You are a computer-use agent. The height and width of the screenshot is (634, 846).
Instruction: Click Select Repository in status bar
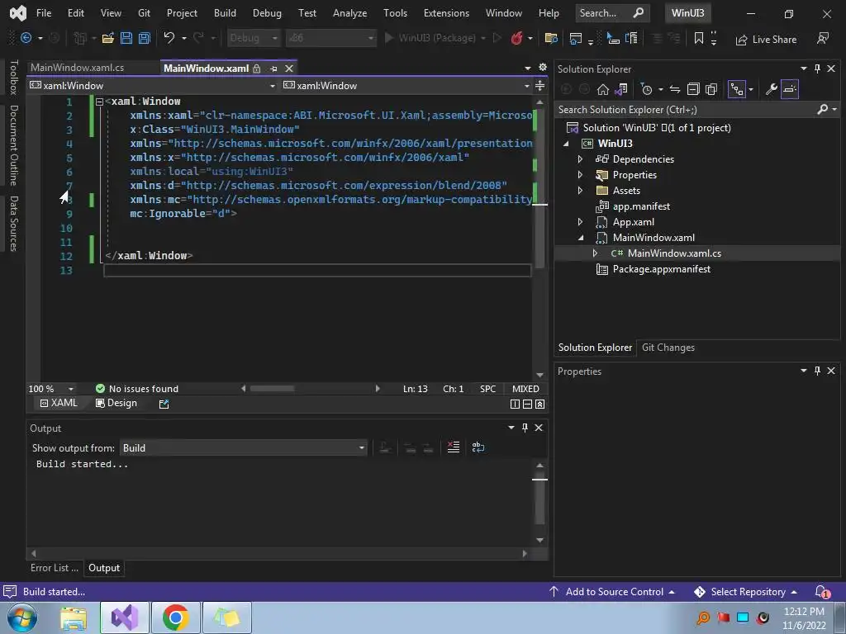tap(745, 592)
